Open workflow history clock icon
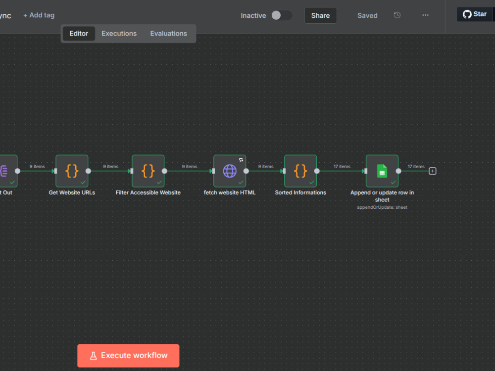Screen dimensions: 495x371 pos(397,15)
